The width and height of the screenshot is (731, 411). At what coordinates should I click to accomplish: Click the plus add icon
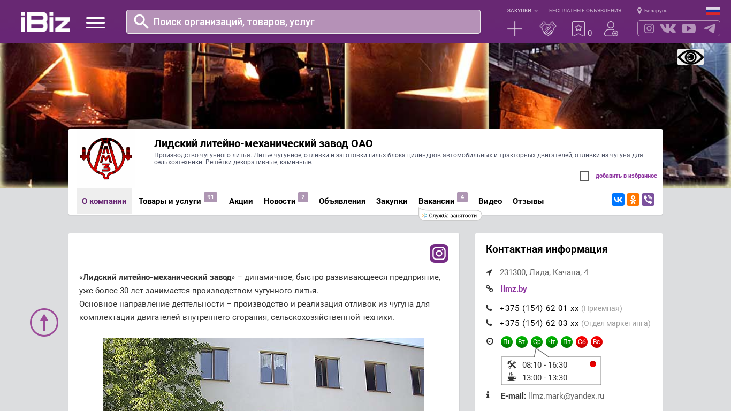pos(515,29)
